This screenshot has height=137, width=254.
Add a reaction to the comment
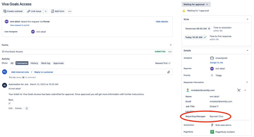pyautogui.click(x=27, y=108)
